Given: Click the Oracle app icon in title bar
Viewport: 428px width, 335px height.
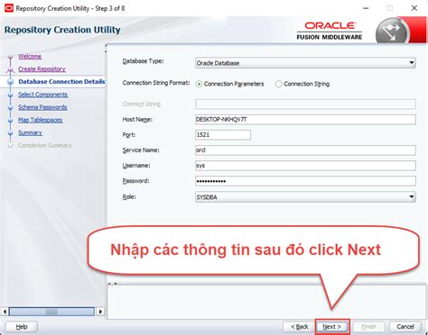Looking at the screenshot, I should click(x=9, y=8).
